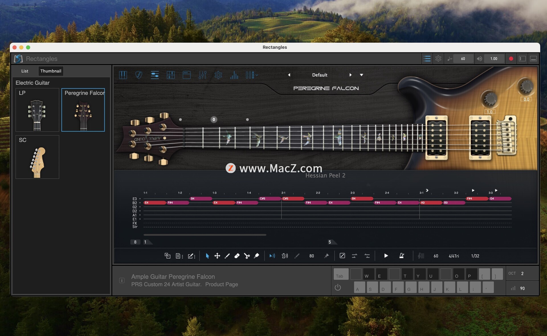
Task: Click the info icon beside description
Action: click(122, 280)
